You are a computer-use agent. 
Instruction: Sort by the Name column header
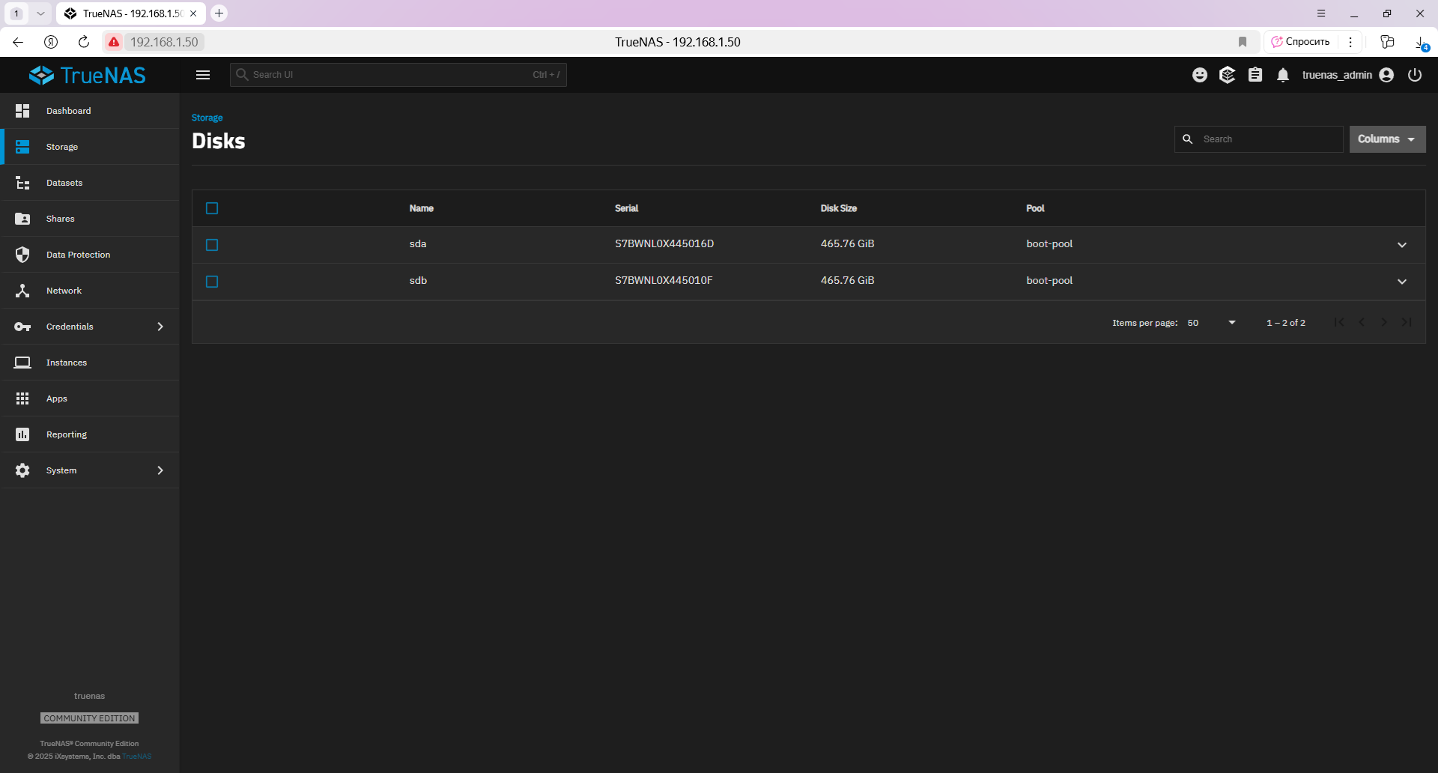(x=422, y=208)
